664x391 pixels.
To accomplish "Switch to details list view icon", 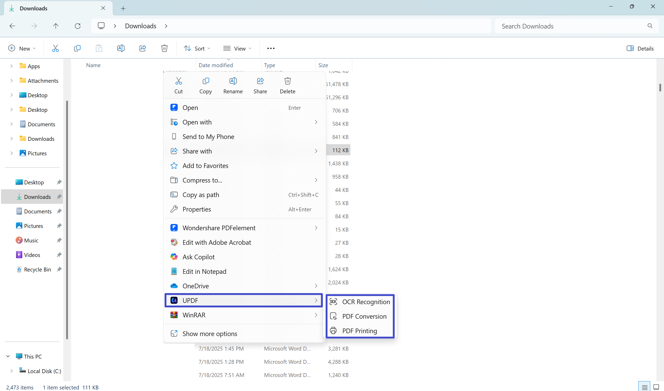I will click(x=645, y=387).
